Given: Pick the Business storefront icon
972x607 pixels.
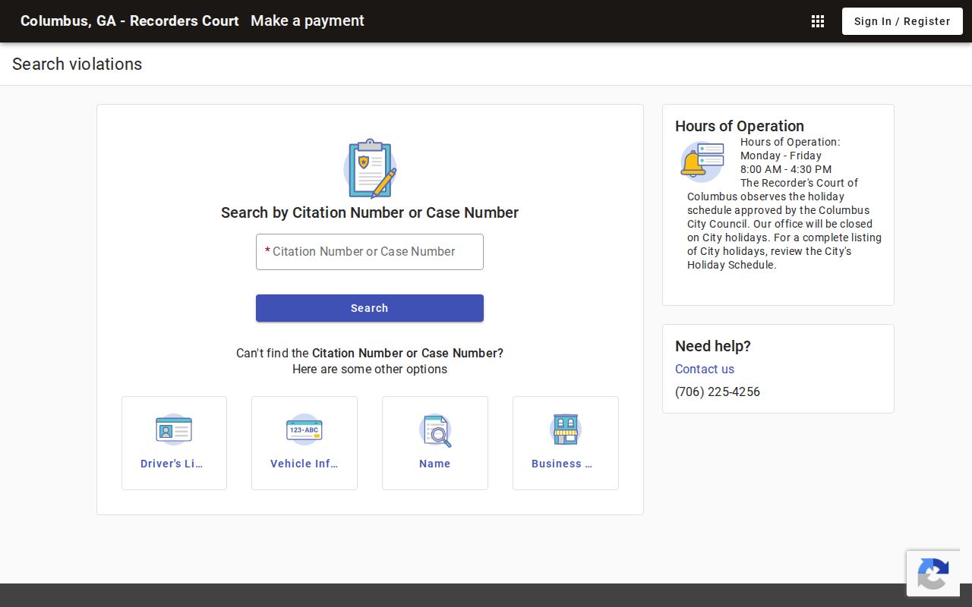Looking at the screenshot, I should click(566, 429).
